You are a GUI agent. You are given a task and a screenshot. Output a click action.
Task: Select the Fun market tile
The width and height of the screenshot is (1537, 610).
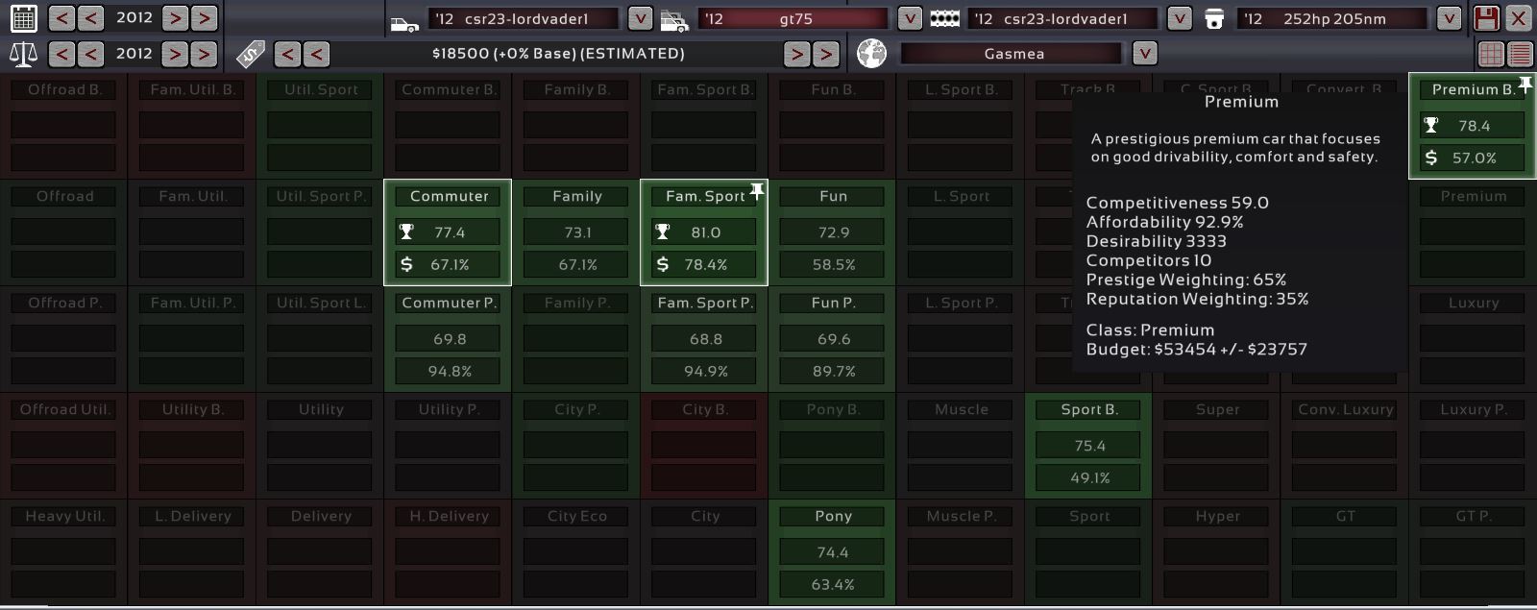click(x=833, y=232)
